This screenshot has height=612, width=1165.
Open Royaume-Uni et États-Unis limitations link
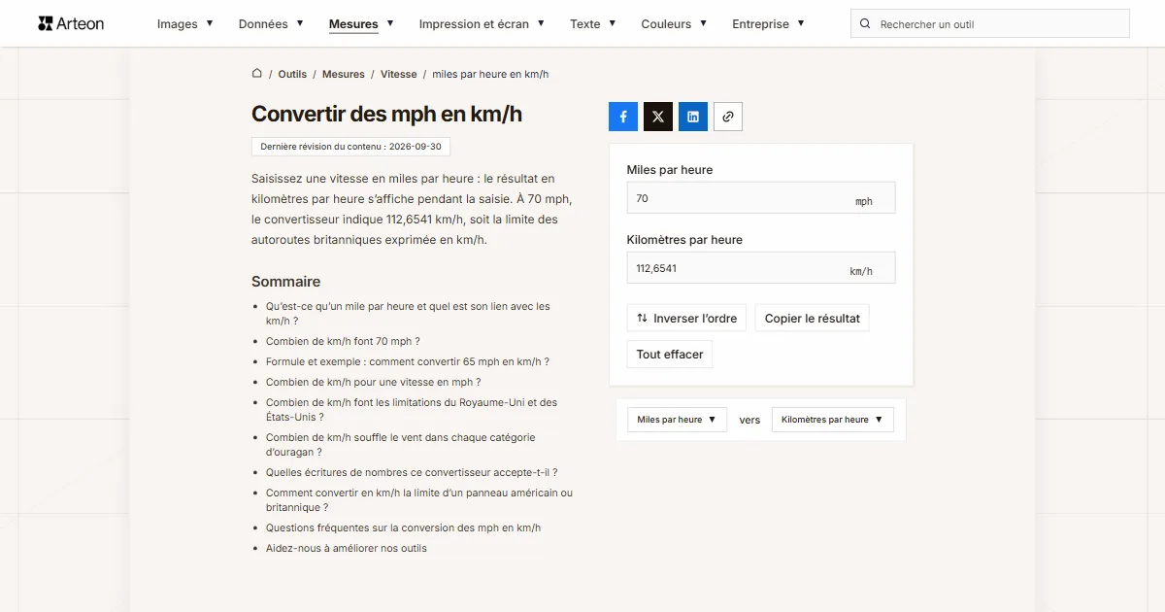tap(412, 409)
